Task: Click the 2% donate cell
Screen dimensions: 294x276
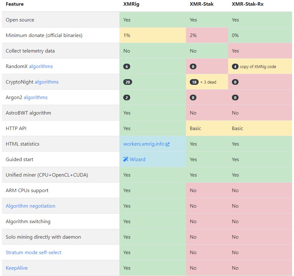Action: [x=207, y=35]
